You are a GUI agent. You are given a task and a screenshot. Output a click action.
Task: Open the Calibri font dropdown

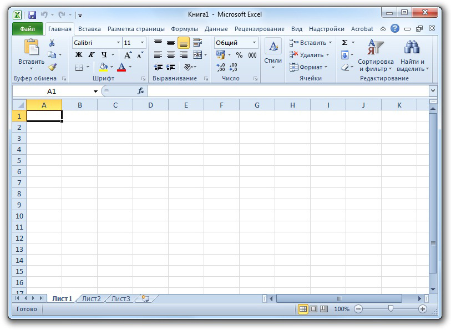[x=118, y=42]
